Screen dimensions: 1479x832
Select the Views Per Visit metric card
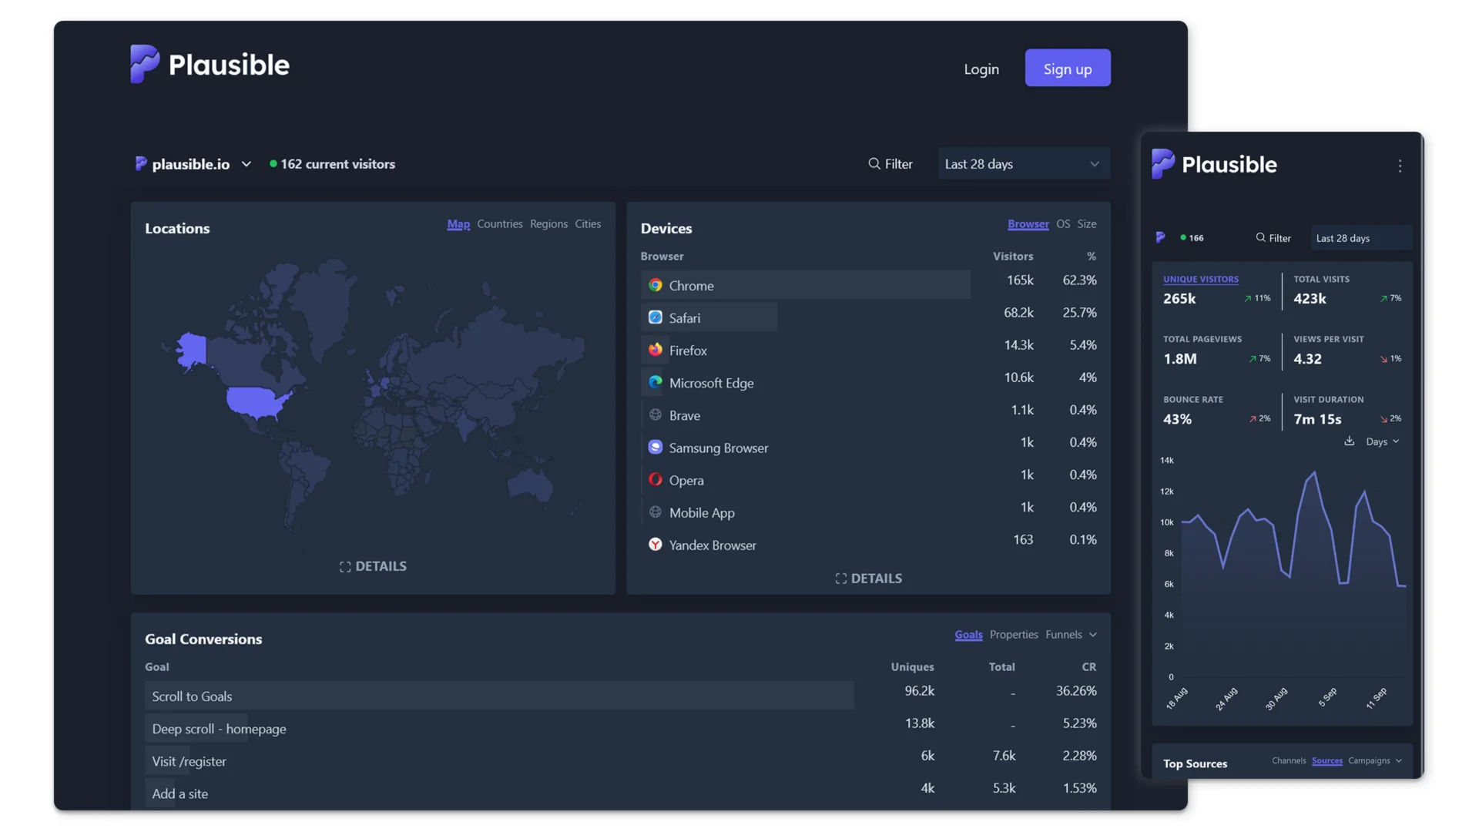(x=1347, y=351)
